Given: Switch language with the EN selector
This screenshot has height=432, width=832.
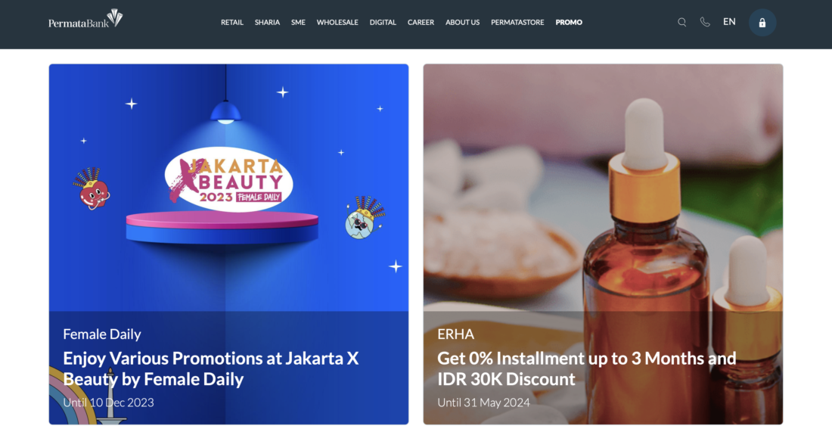Looking at the screenshot, I should 729,22.
